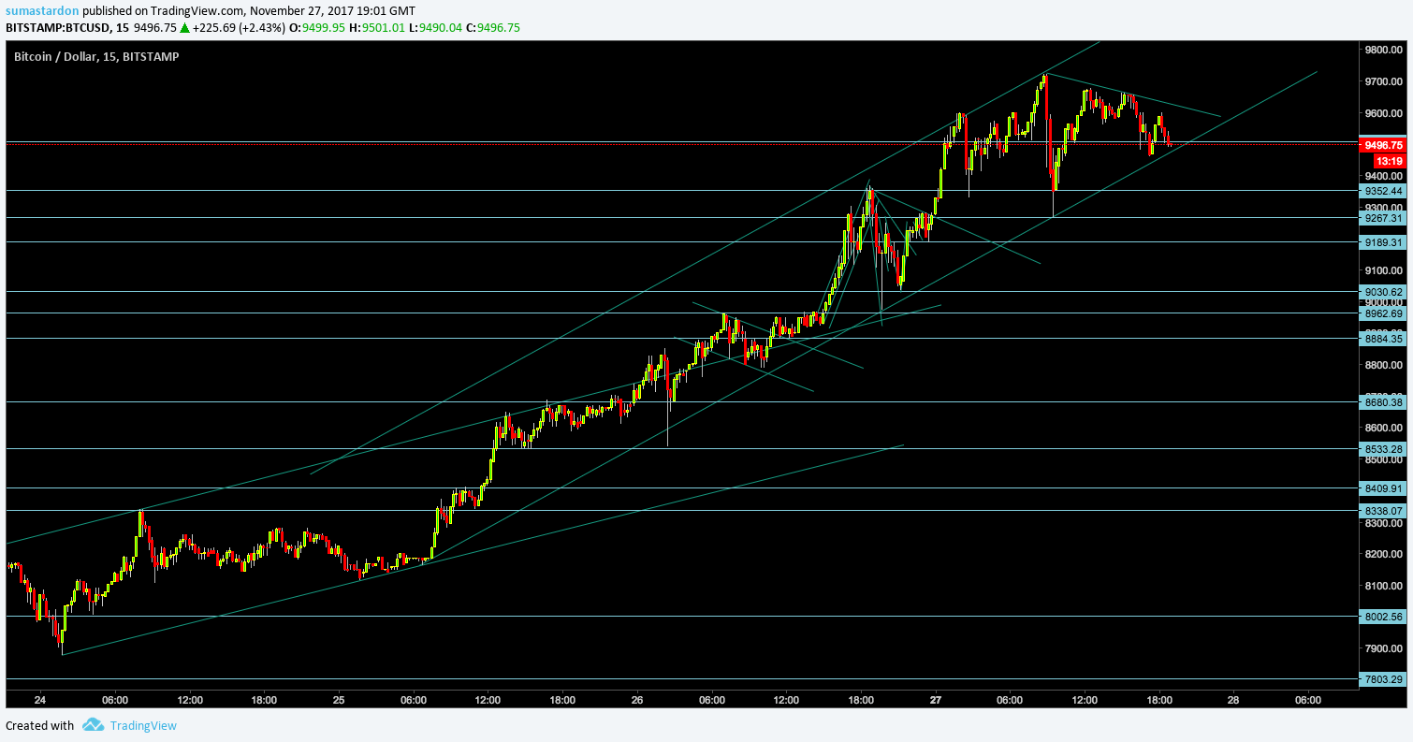
Task: Click the 25 date label on time axis
Action: click(x=339, y=700)
